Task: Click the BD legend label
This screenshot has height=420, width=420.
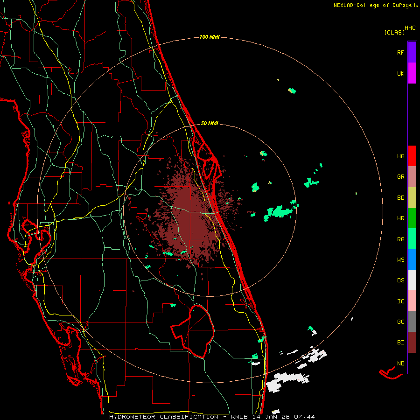Action: coord(400,198)
